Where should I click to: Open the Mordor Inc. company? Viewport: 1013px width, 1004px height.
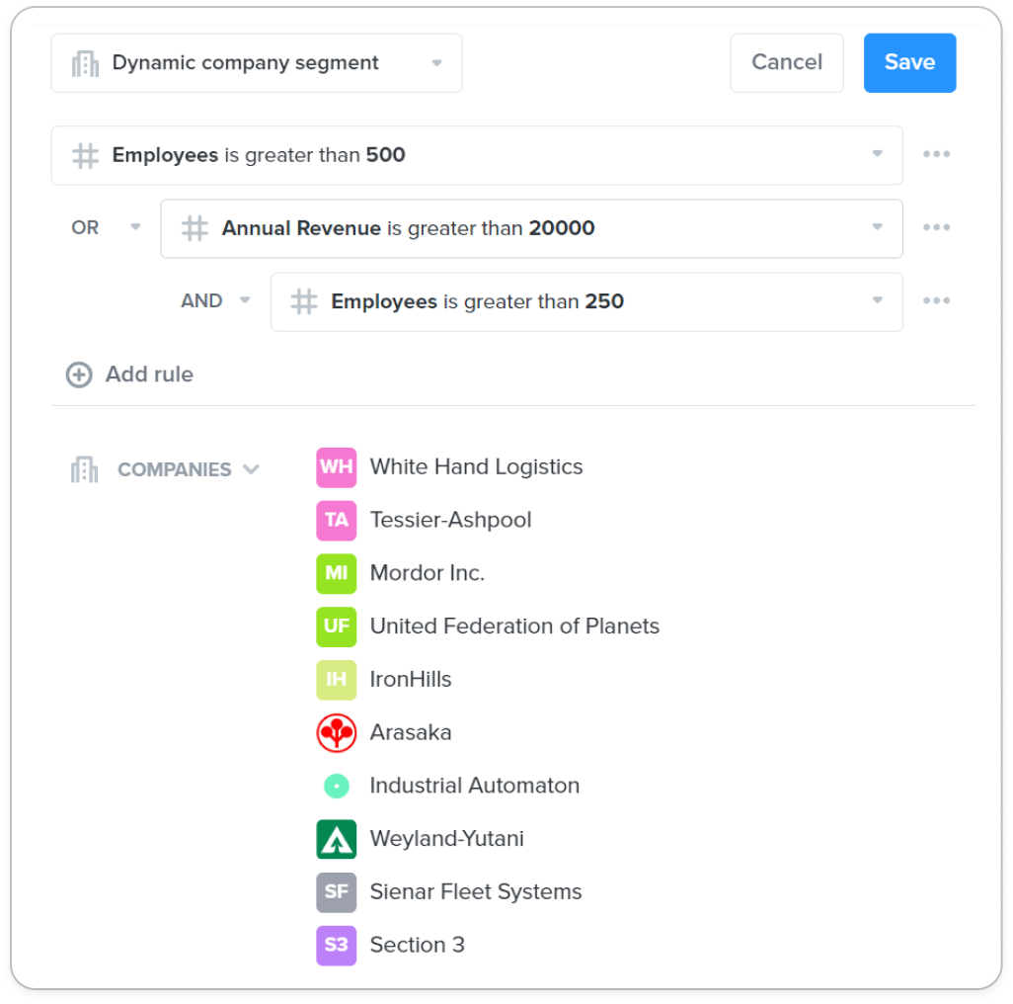[428, 573]
